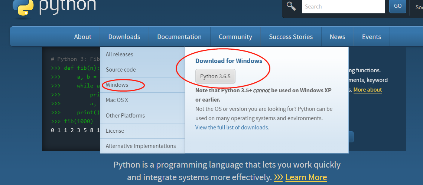
Task: Click the magnifying glass search icon
Action: pos(291,6)
